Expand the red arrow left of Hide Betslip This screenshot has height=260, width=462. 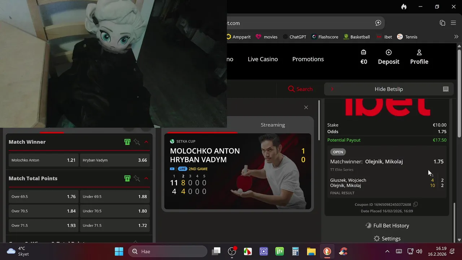pos(332,89)
